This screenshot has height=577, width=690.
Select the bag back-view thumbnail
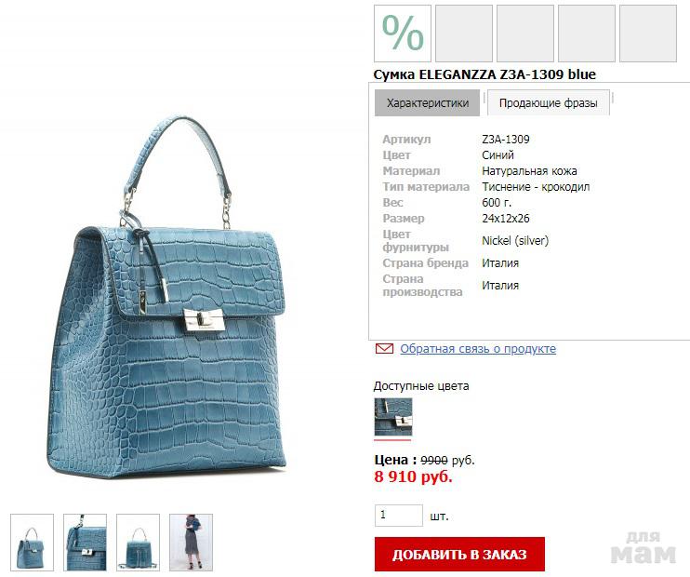click(139, 543)
